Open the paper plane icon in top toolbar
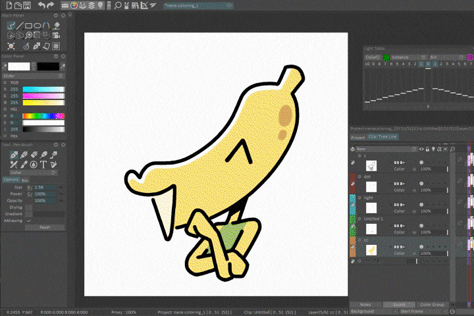Viewport: 474px width, 316px height. 153,5
